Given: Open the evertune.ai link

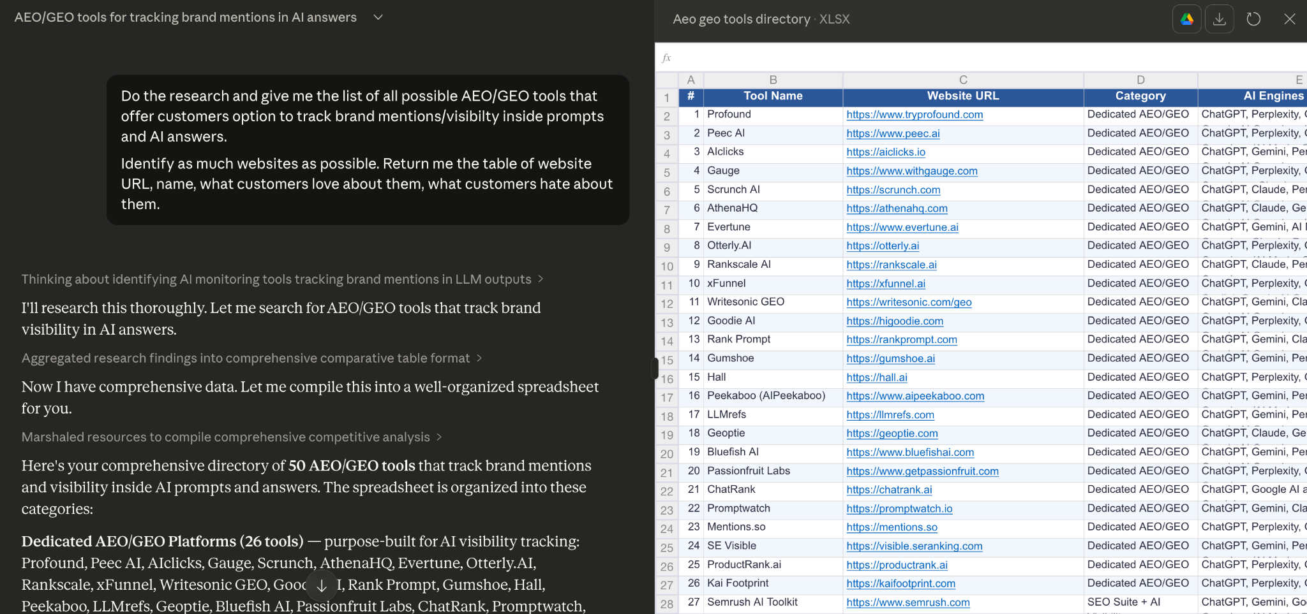Looking at the screenshot, I should 902,227.
